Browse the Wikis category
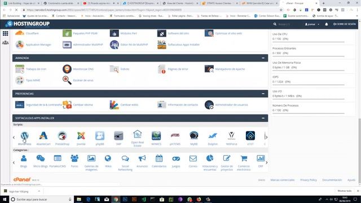Image resolution: width=361 pixels, height=203 pixels. 108,161
